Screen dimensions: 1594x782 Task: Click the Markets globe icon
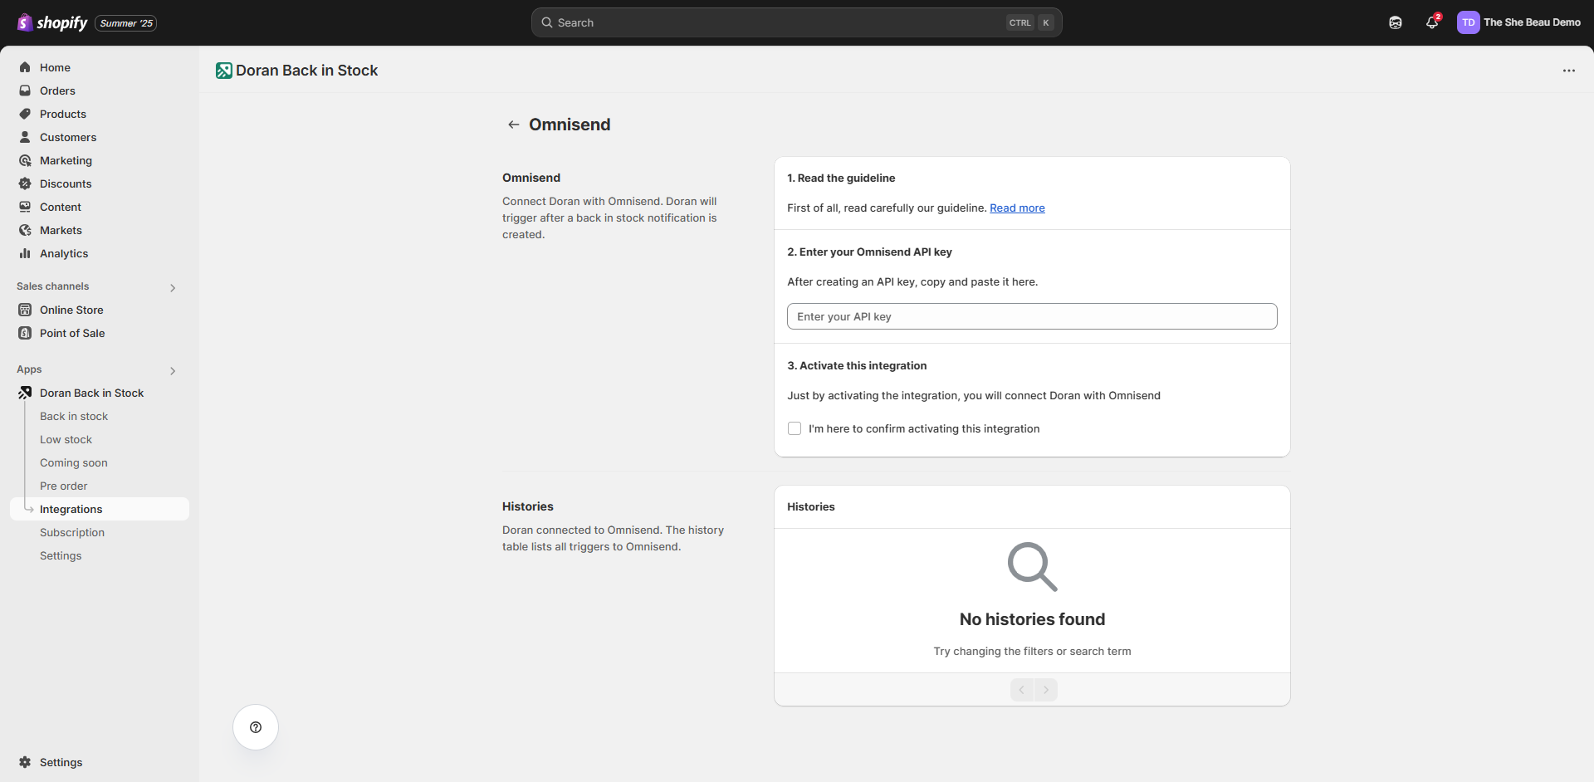click(25, 230)
